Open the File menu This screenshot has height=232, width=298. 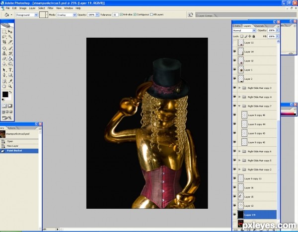point(7,8)
